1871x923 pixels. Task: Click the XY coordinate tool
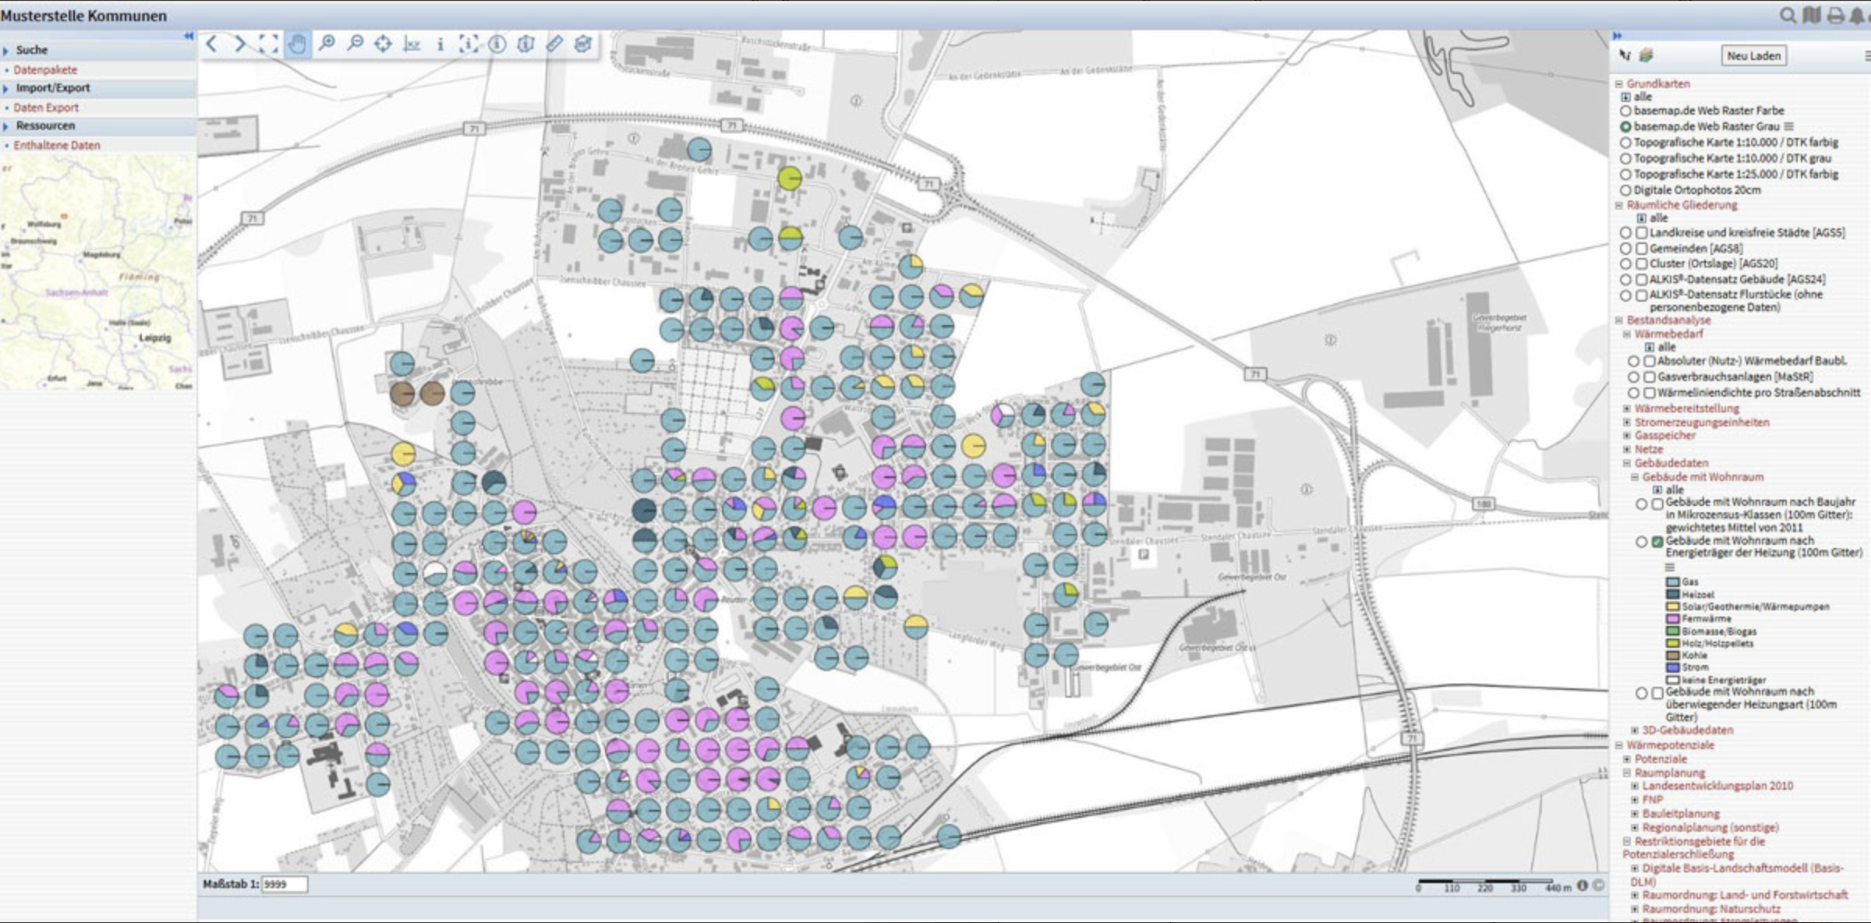click(412, 44)
